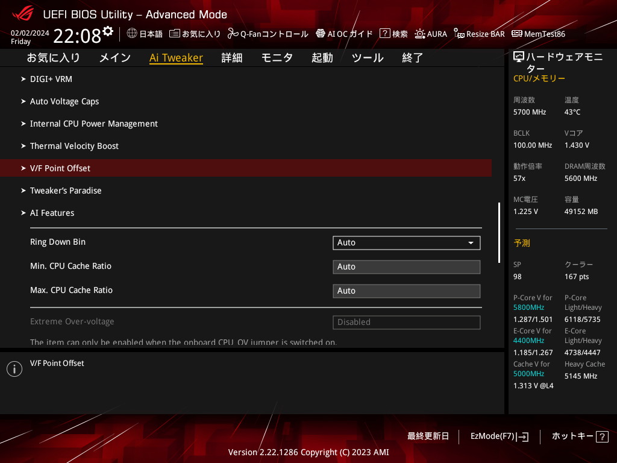Click the 22:08 clock time

77,36
